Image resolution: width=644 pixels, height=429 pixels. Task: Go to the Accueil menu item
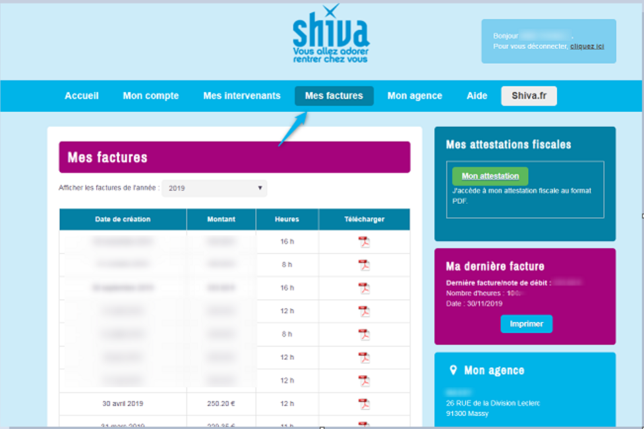[82, 96]
